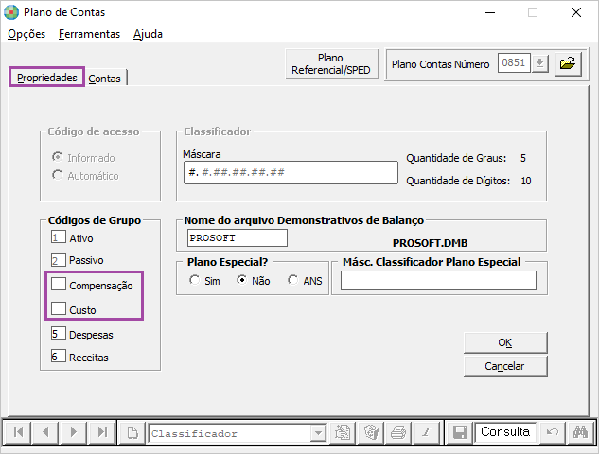Image resolution: width=599 pixels, height=454 pixels.
Task: Click the PROSOFT.DMB file name label
Action: point(430,243)
